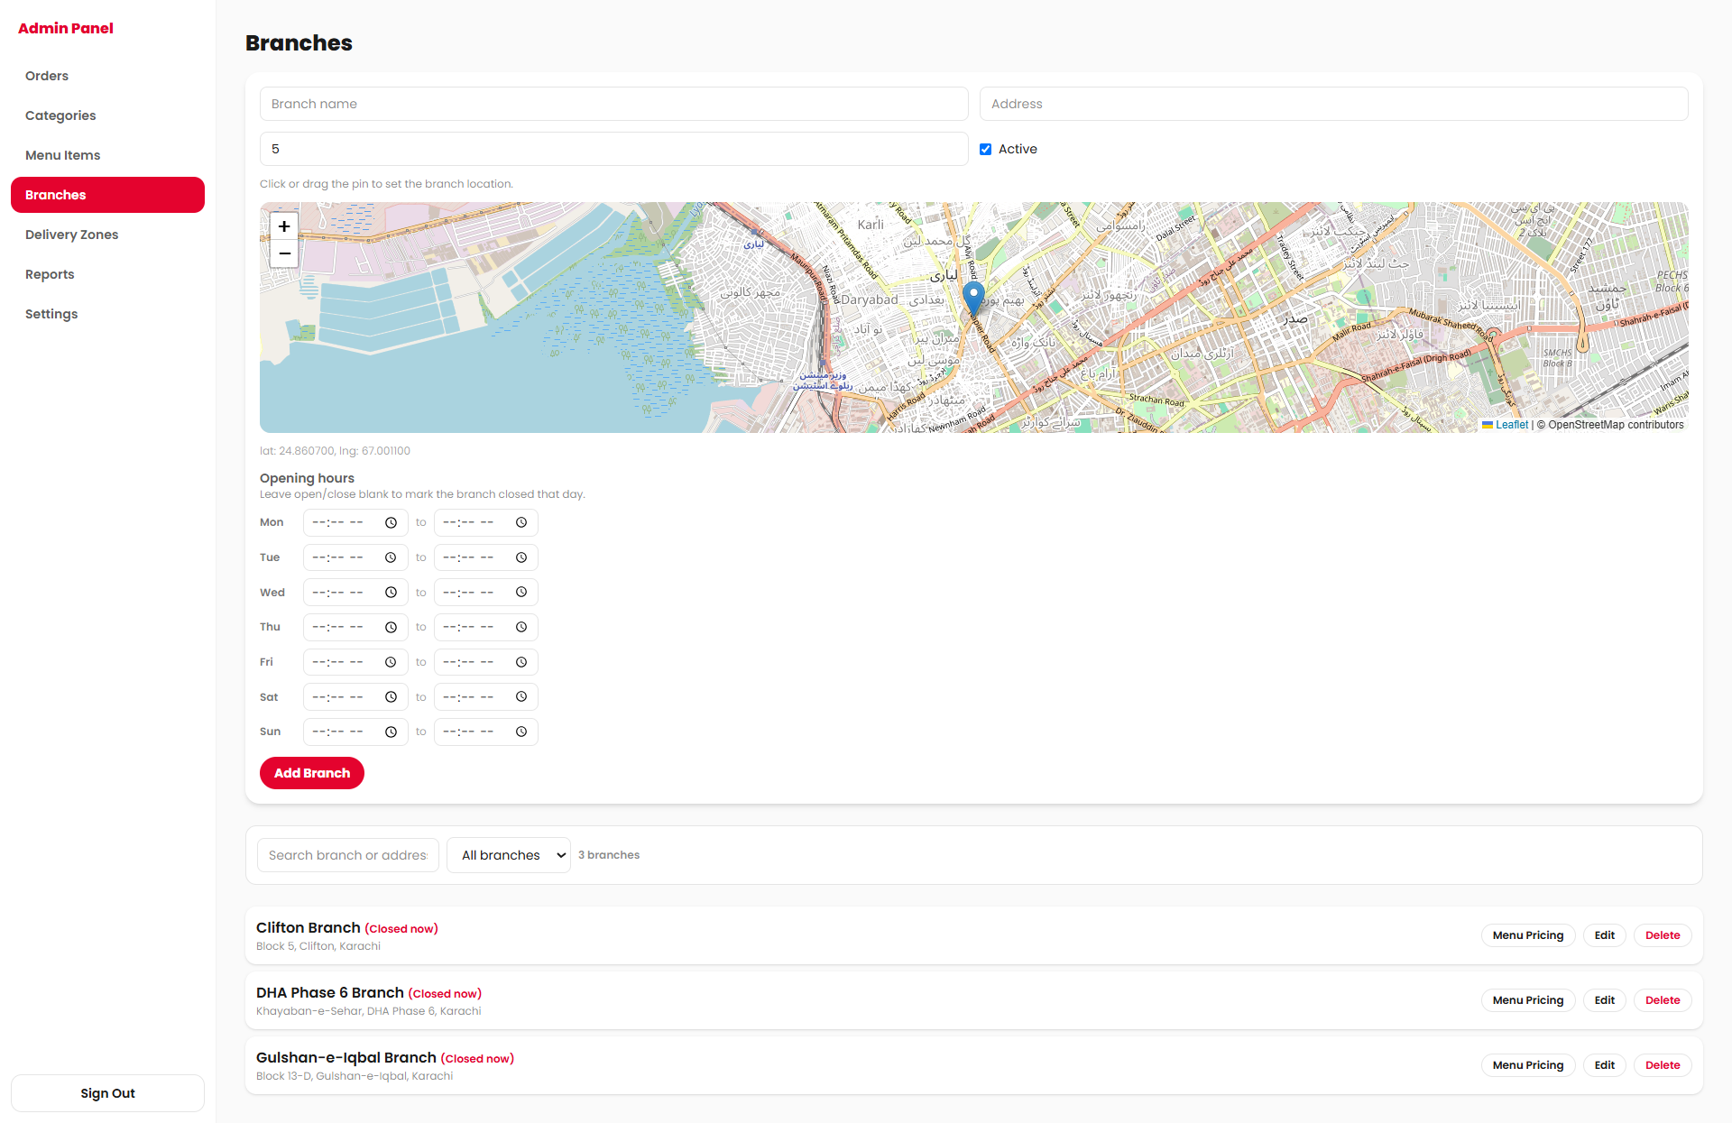
Task: Open time picker for Mon closing time
Action: pyautogui.click(x=521, y=523)
